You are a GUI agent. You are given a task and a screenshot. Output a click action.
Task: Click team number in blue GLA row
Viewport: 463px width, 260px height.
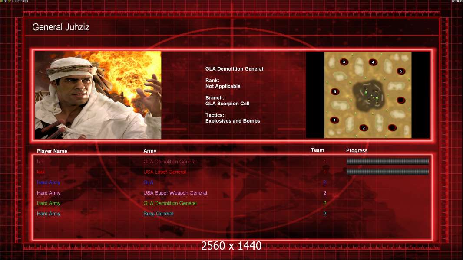[324, 182]
